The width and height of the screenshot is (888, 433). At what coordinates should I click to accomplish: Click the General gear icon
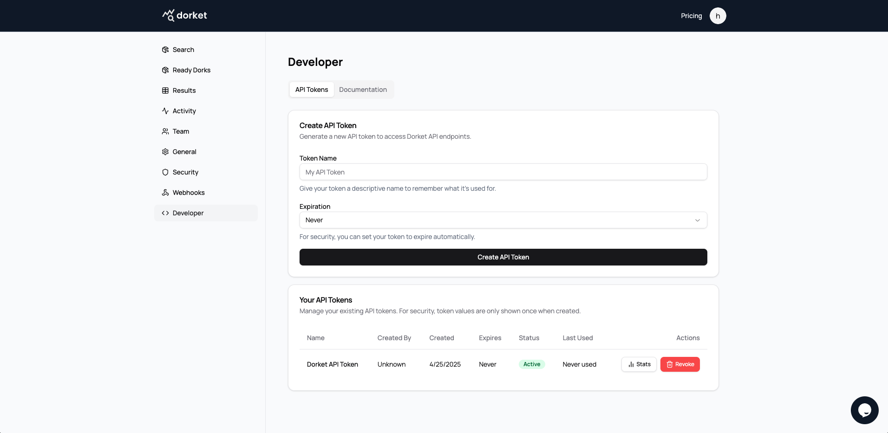165,152
